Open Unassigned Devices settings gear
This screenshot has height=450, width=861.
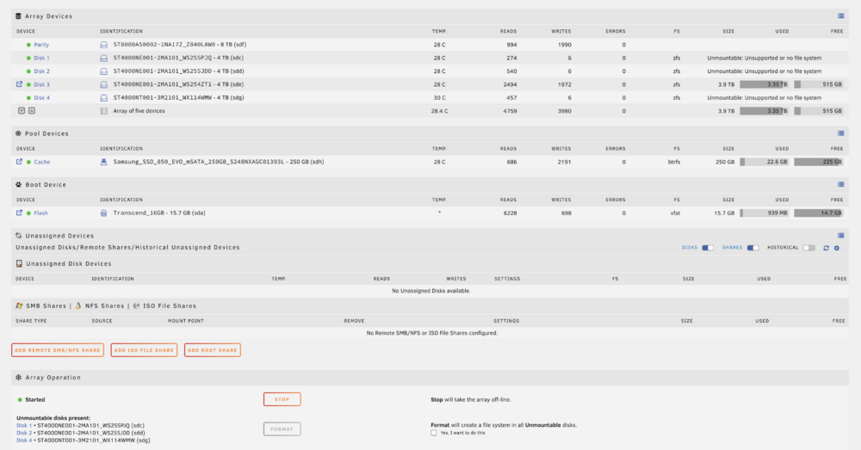[837, 248]
